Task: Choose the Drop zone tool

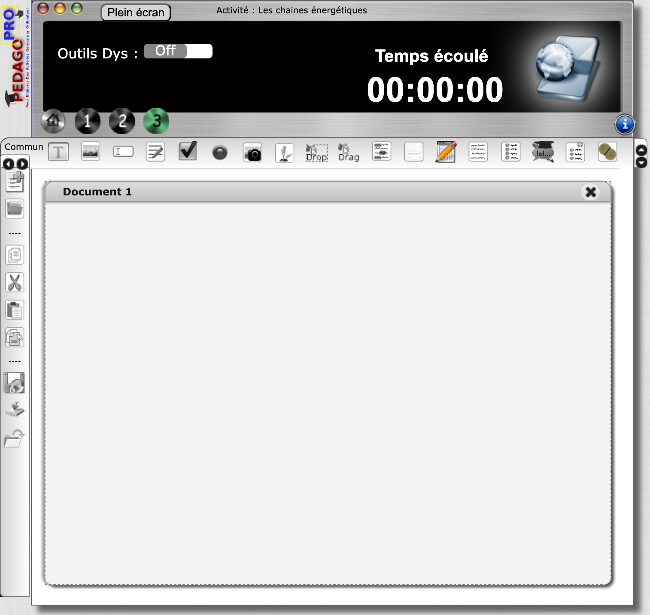Action: (x=316, y=153)
